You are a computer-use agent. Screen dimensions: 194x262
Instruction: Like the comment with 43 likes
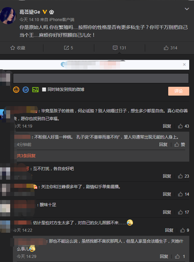pyautogui.click(x=183, y=126)
